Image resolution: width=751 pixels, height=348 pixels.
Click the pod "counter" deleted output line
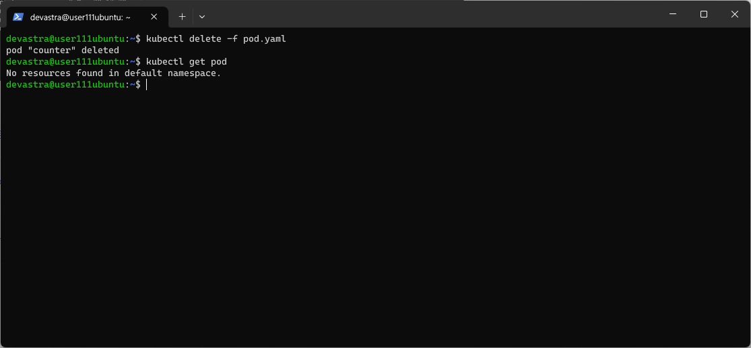click(63, 50)
